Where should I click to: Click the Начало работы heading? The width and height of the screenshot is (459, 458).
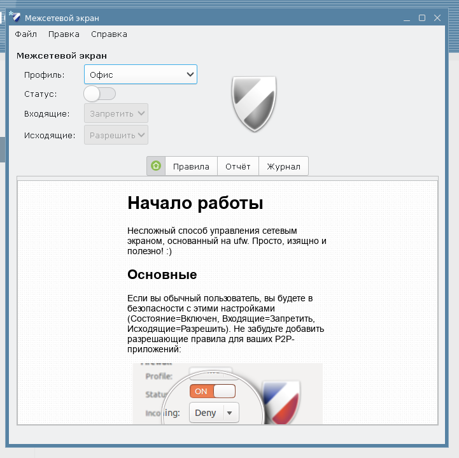coord(195,203)
